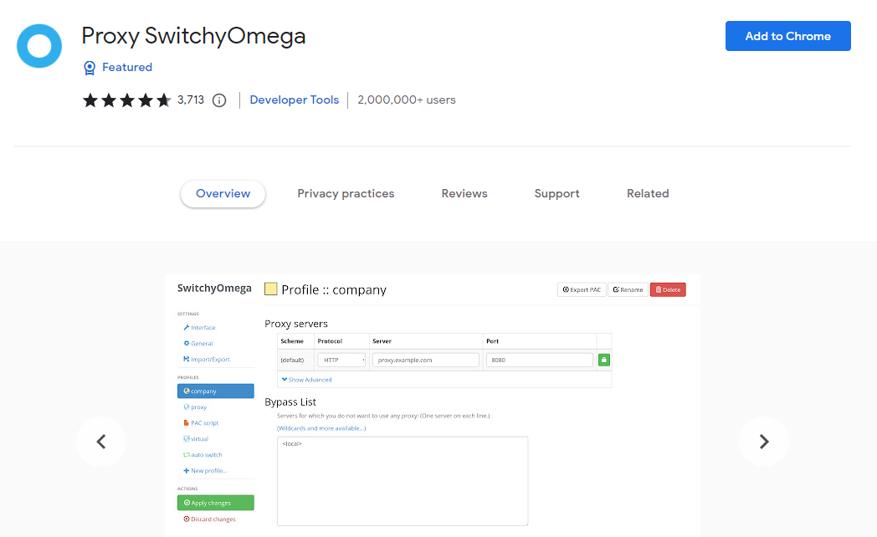Image resolution: width=877 pixels, height=537 pixels.
Task: Select the auto switch profile
Action: [203, 455]
